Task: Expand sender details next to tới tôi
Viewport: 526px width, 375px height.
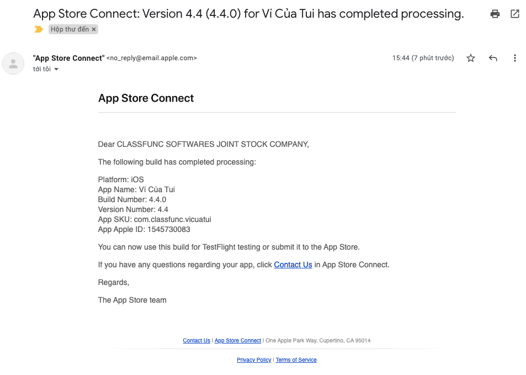Action: click(x=46, y=68)
